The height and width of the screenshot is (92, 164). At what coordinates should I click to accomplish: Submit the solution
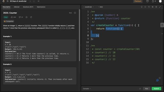pyautogui.click(x=156, y=89)
